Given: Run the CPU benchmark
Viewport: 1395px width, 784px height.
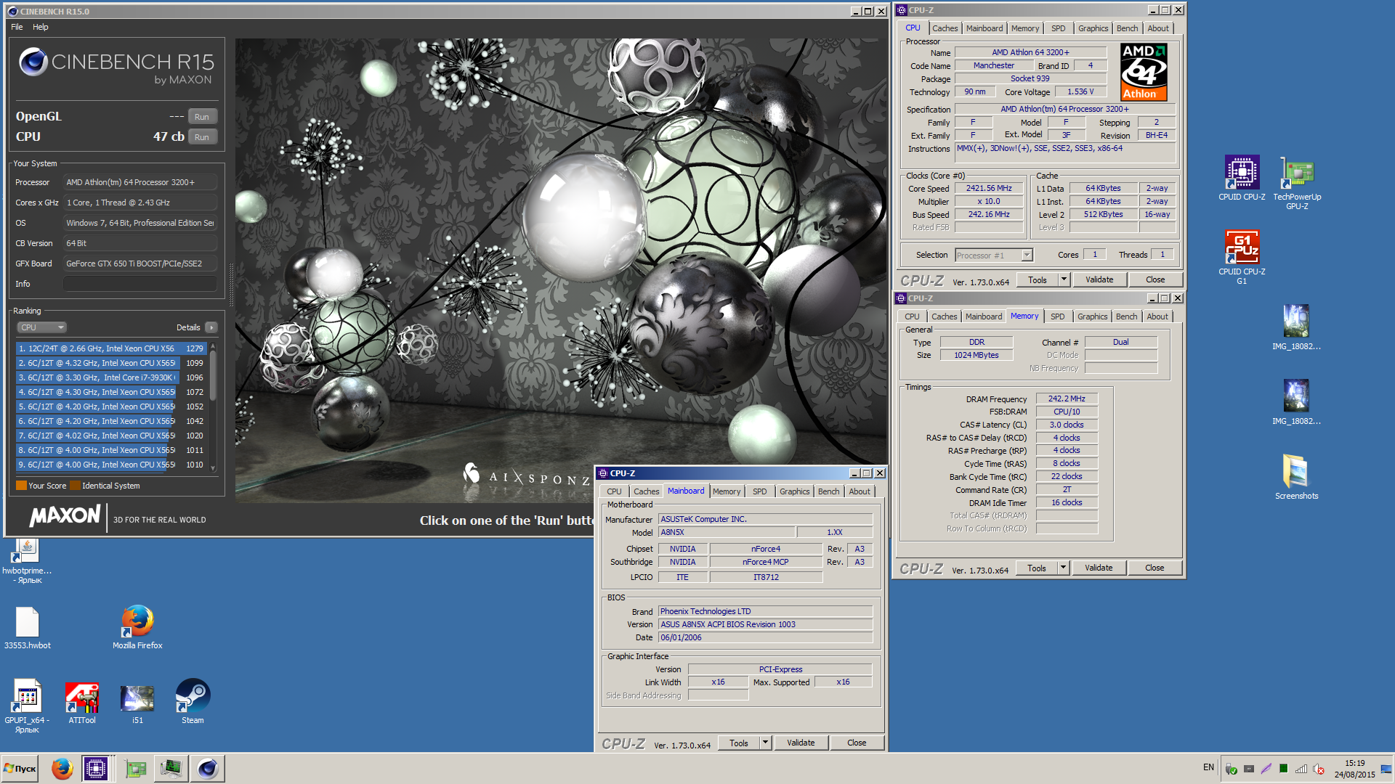Looking at the screenshot, I should pos(202,137).
